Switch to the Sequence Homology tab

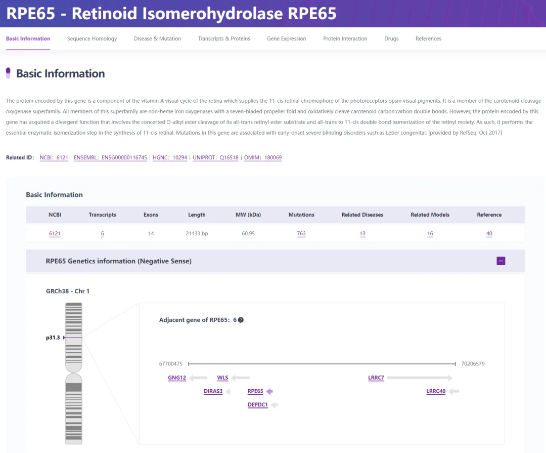point(92,38)
